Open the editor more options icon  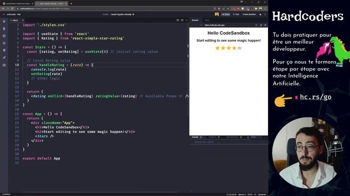click(x=186, y=20)
